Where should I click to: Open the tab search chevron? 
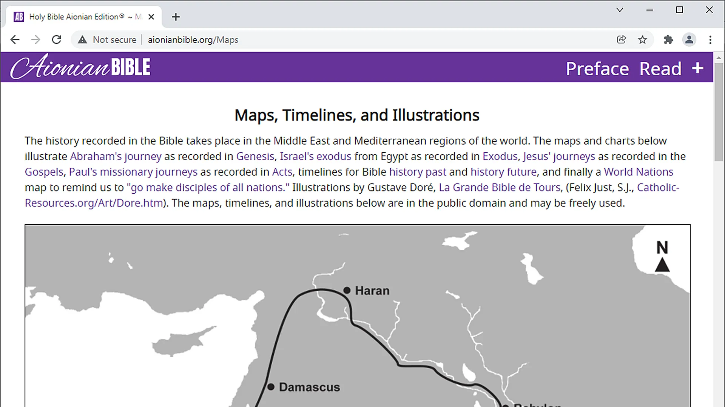click(620, 10)
